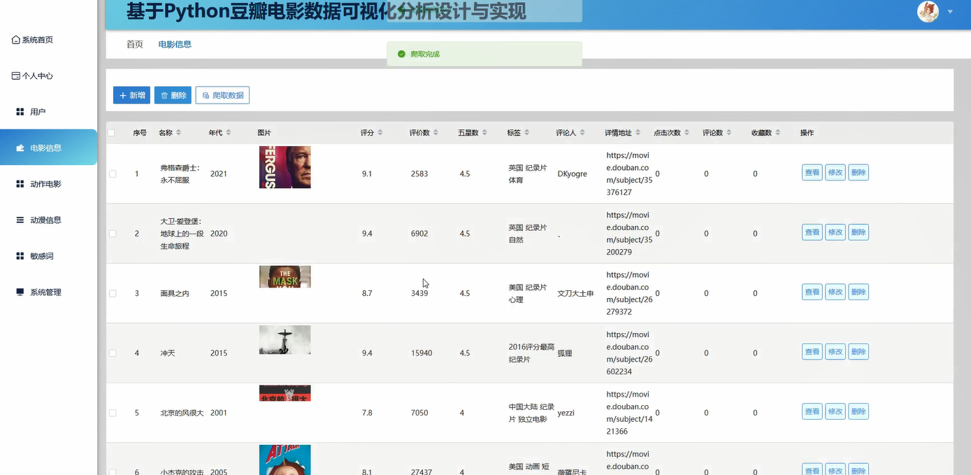Sort by 评论人 column arrows

[582, 133]
